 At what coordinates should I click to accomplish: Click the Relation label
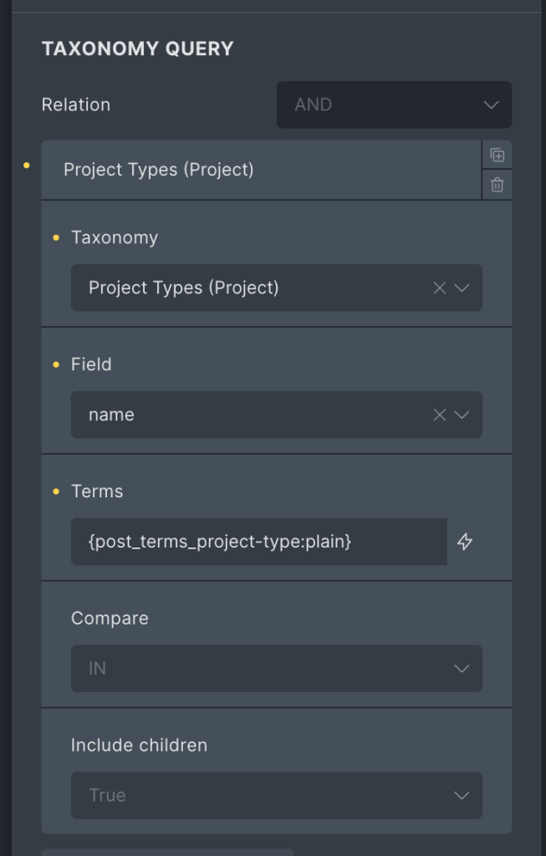[x=76, y=104]
